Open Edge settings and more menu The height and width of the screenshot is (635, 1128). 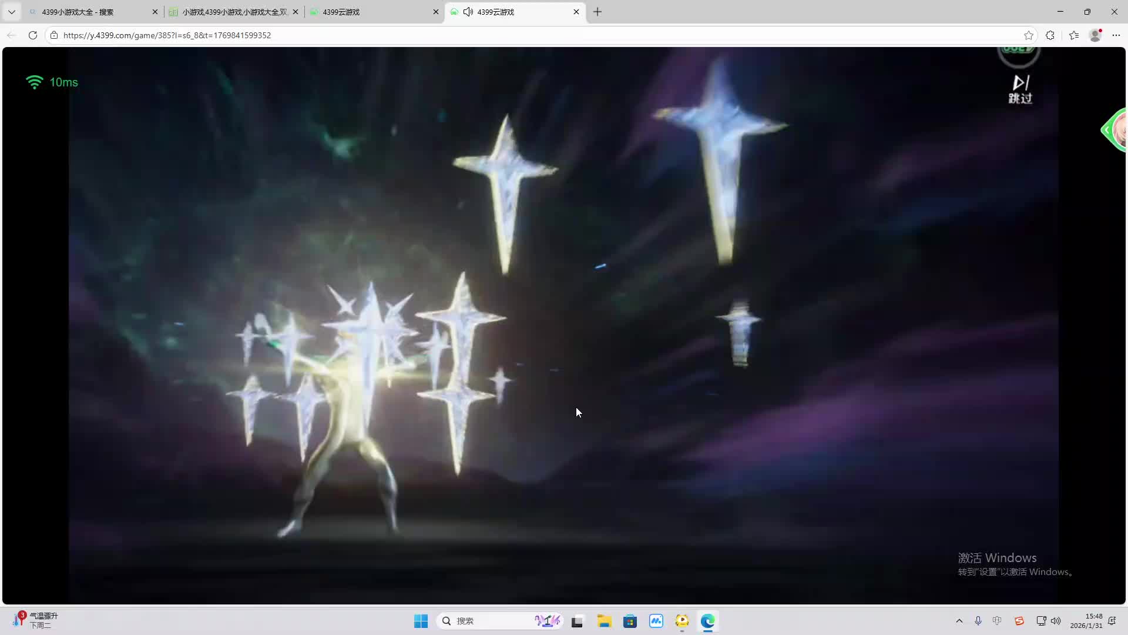coord(1116,35)
